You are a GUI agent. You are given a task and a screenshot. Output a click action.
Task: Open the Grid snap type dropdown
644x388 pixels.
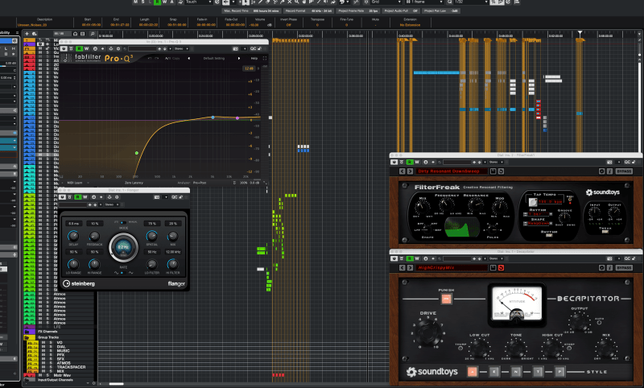[386, 2]
